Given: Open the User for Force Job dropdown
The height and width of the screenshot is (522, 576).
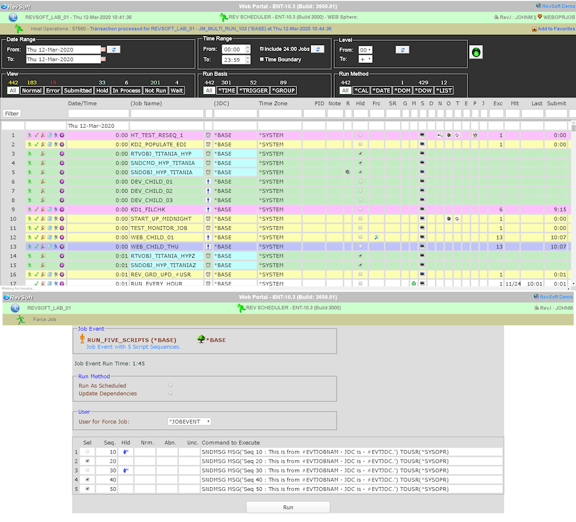Looking at the screenshot, I should point(189,421).
